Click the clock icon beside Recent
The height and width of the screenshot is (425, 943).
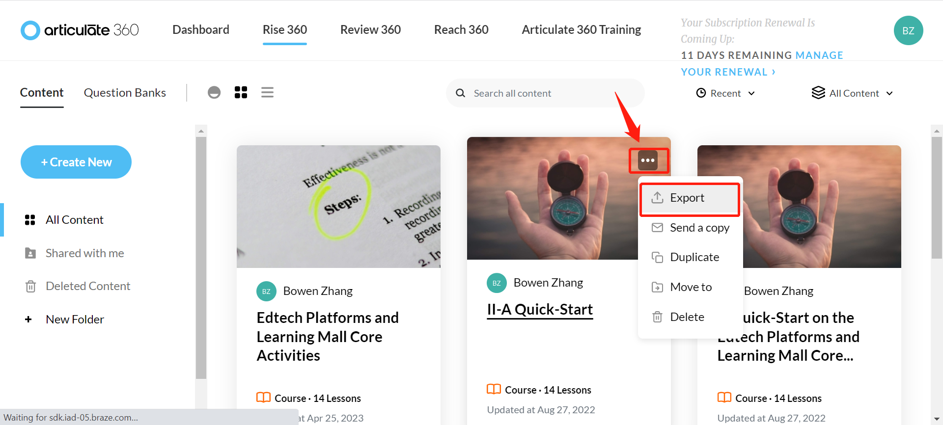point(701,93)
